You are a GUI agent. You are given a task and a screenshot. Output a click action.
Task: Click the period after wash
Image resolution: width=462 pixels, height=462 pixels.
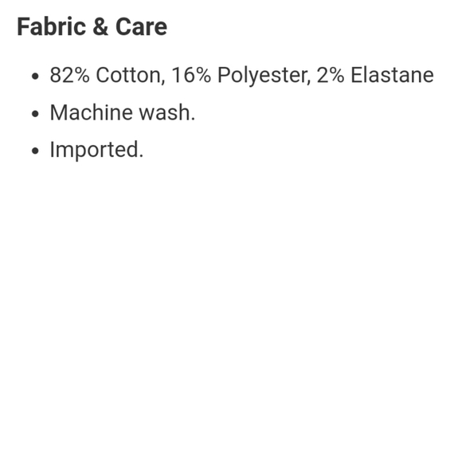[193, 119]
